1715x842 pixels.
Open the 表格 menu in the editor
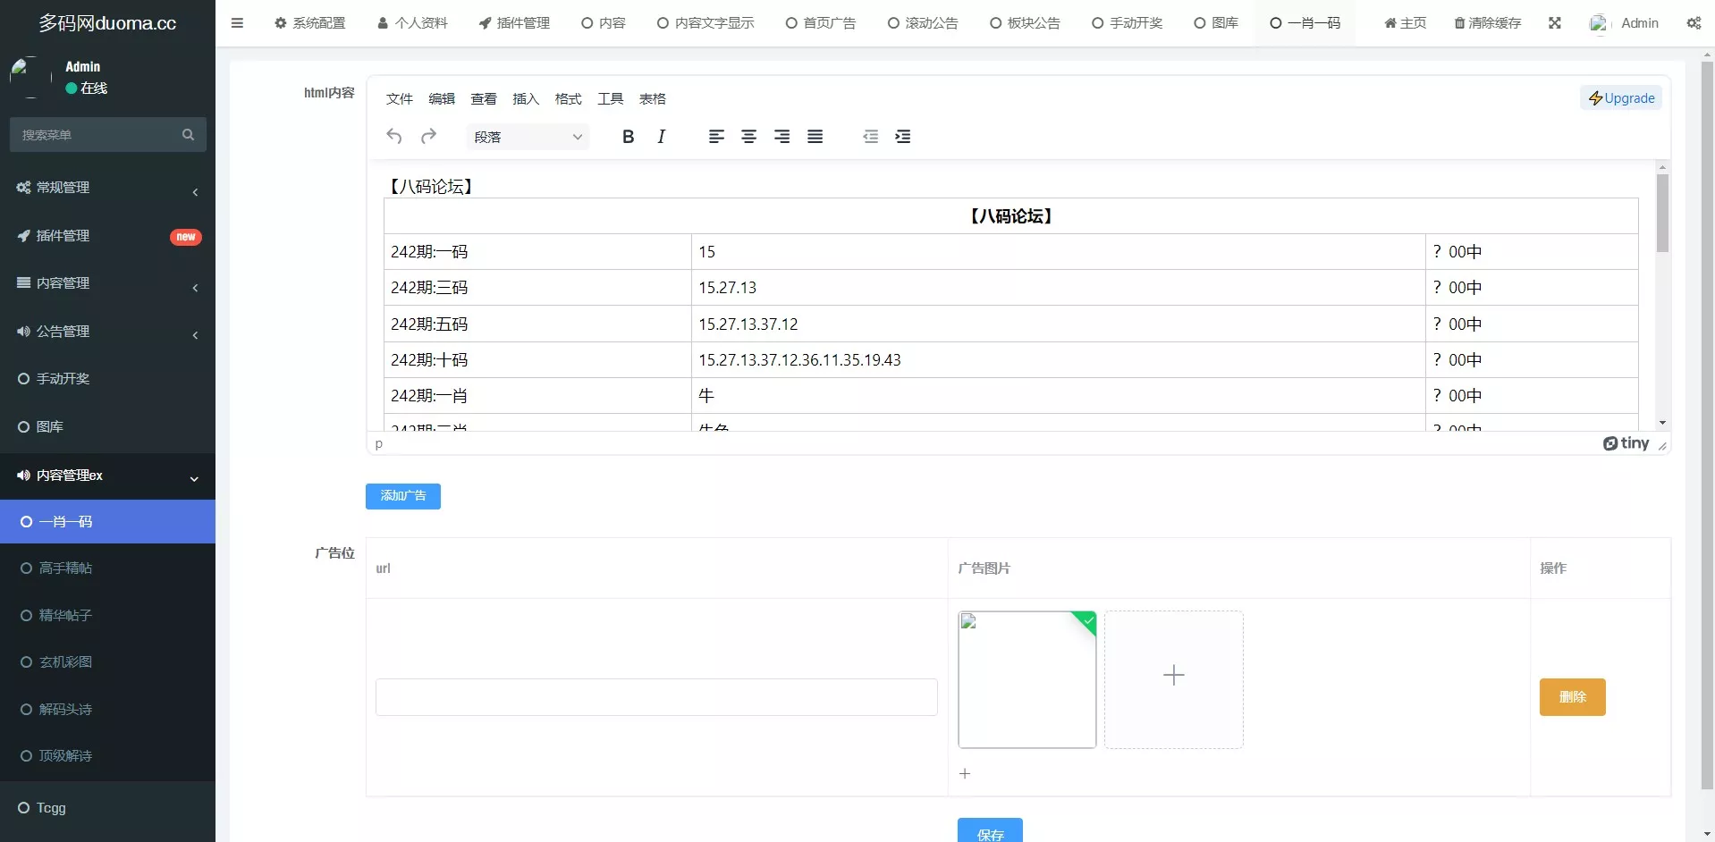[x=652, y=98]
